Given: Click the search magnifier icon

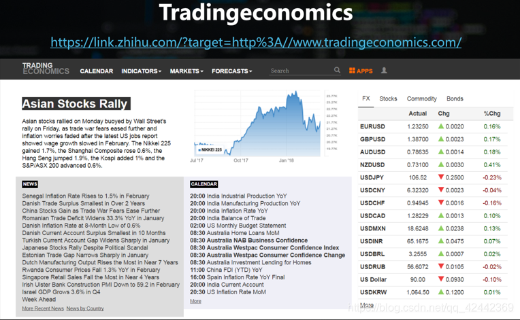Looking at the screenshot, I should coord(337,70).
